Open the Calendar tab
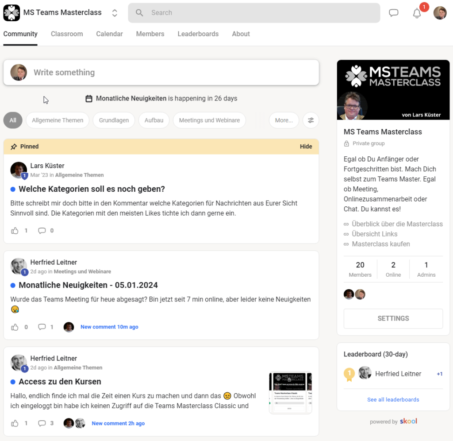 coord(110,34)
